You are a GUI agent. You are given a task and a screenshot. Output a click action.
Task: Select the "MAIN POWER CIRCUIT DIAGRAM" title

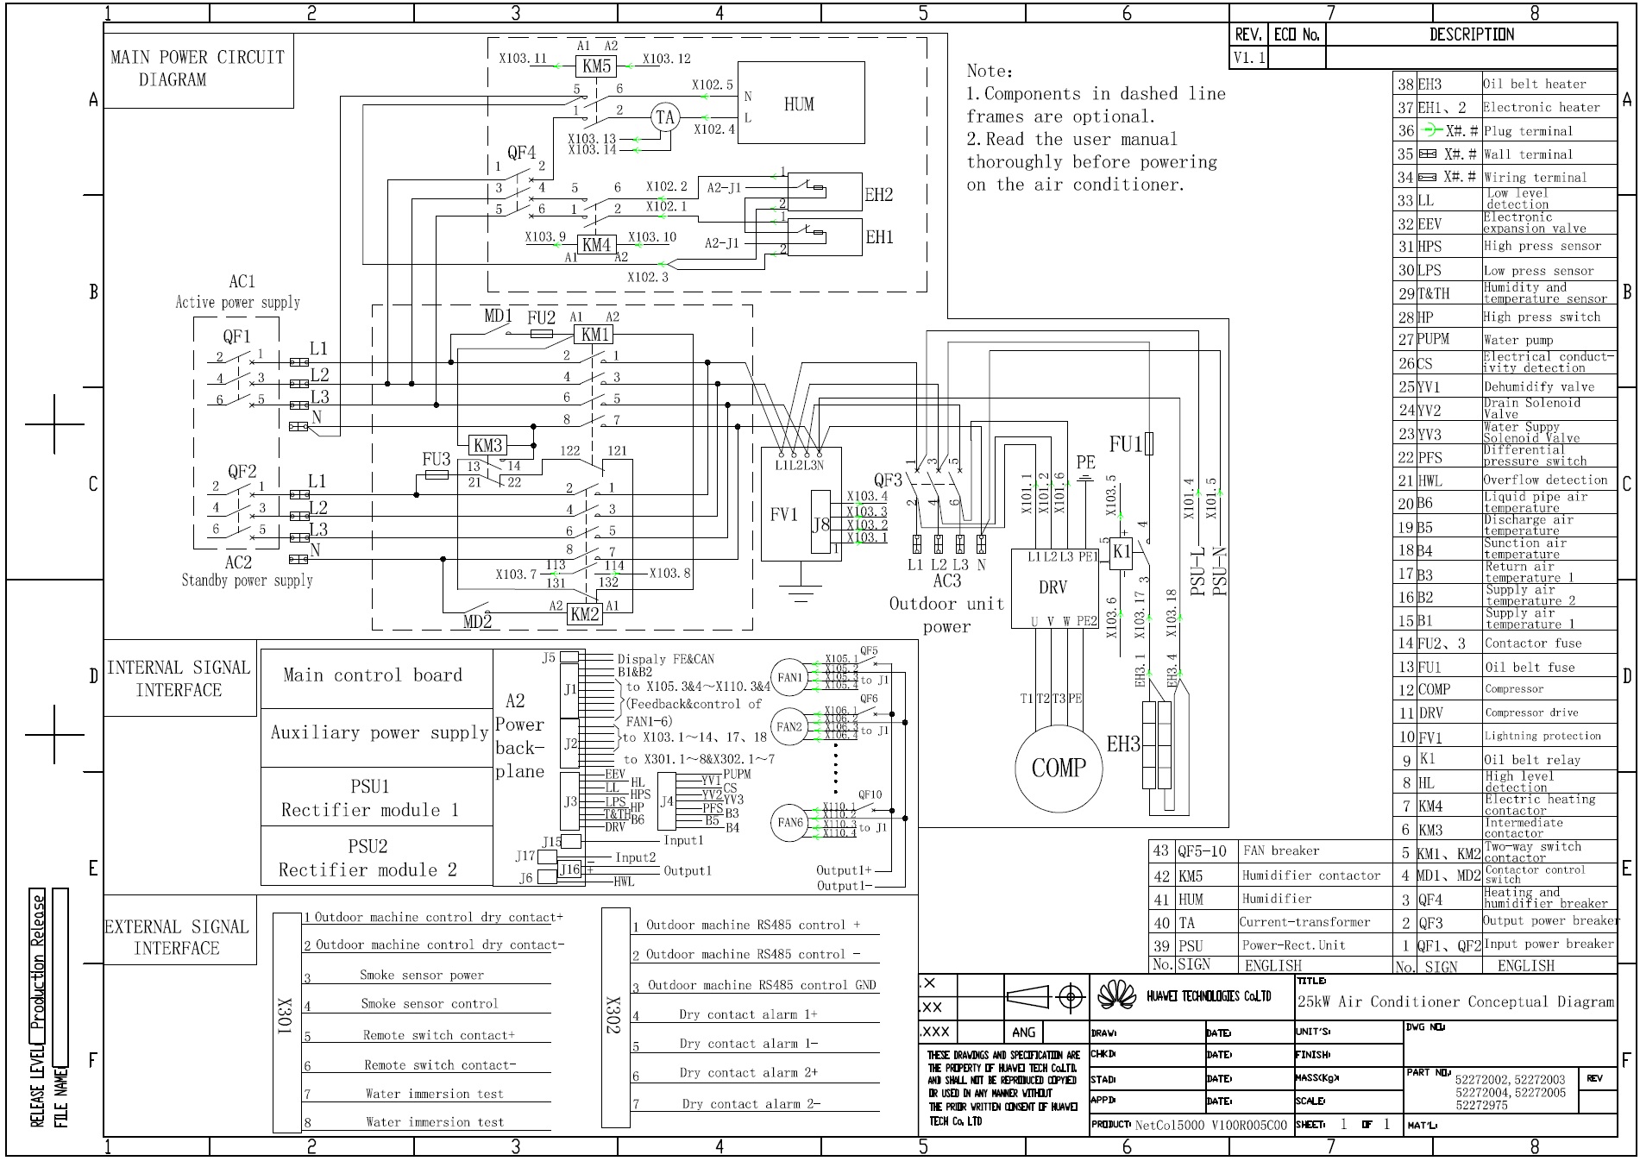[198, 68]
